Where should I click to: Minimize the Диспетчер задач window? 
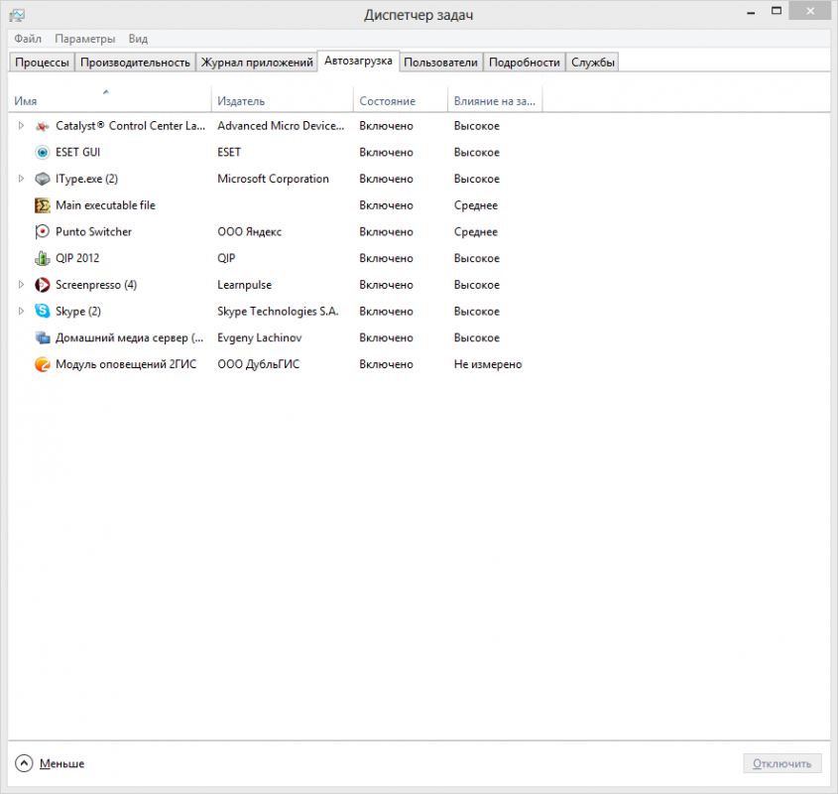(x=751, y=12)
